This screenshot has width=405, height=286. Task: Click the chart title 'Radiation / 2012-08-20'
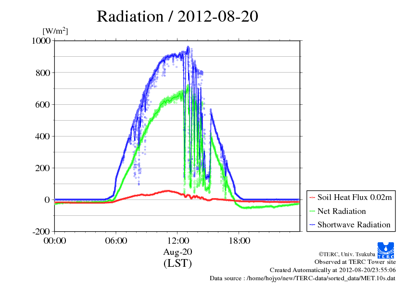(177, 16)
